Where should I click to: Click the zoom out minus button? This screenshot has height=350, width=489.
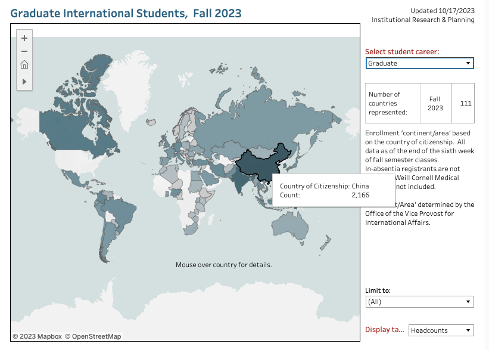point(24,51)
